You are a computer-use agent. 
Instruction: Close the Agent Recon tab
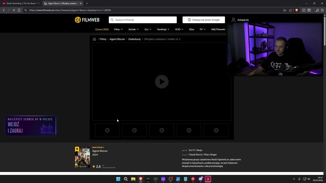pos(81,3)
